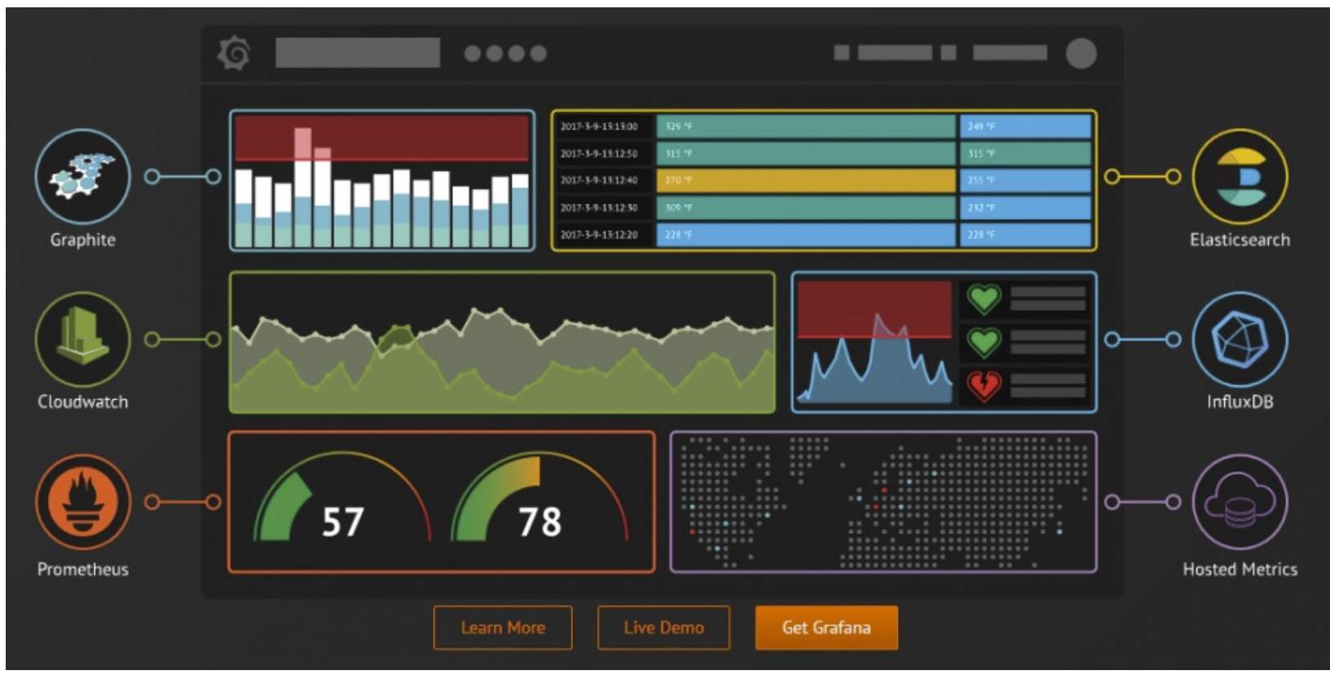The width and height of the screenshot is (1330, 675).
Task: Click the blue spike graph with red threshold
Action: click(x=874, y=342)
